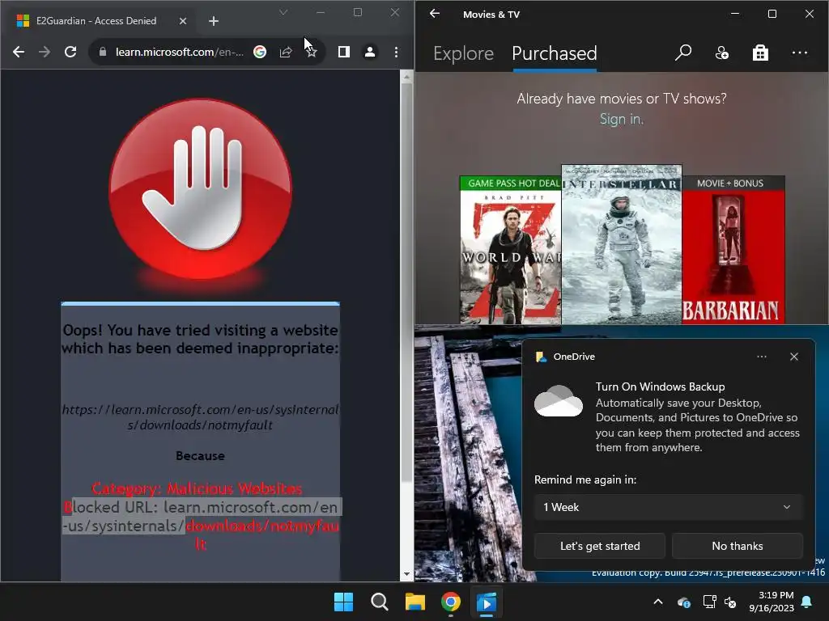Open the Barbarian movie poster
829x621 pixels.
733,250
